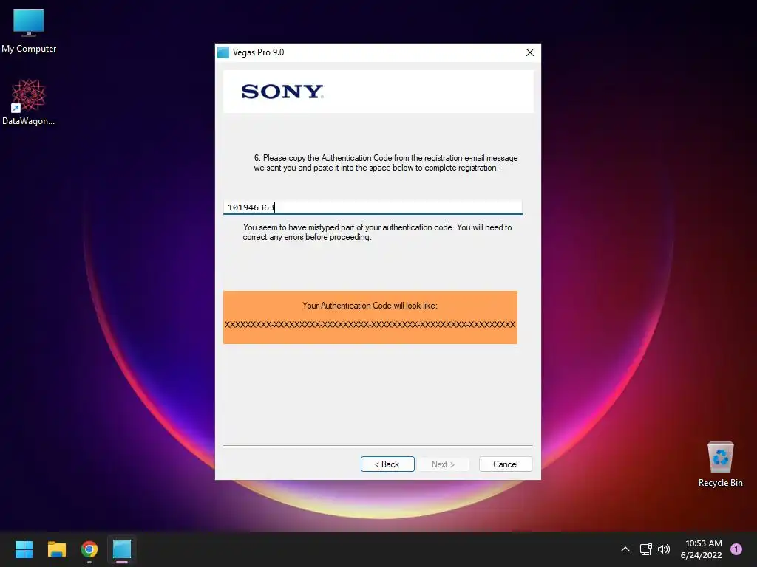Open Google Chrome from the taskbar

pos(89,549)
